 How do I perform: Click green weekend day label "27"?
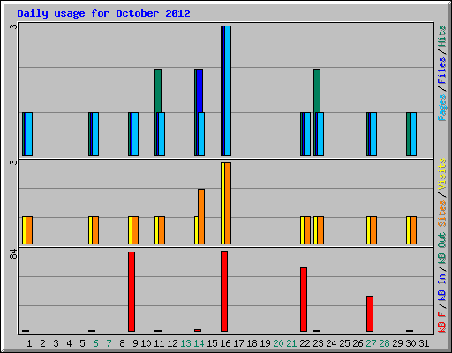click(x=371, y=343)
